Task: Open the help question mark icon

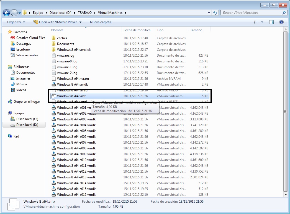Action: 281,22
